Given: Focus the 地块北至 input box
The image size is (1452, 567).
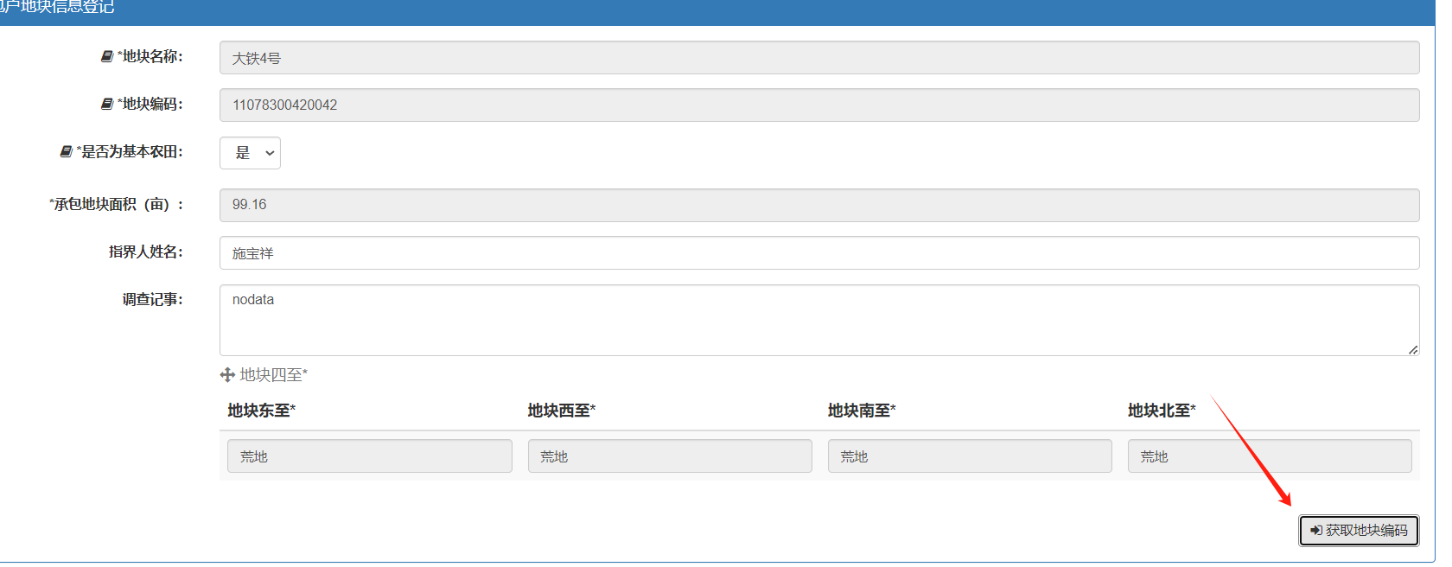Looking at the screenshot, I should (1269, 456).
